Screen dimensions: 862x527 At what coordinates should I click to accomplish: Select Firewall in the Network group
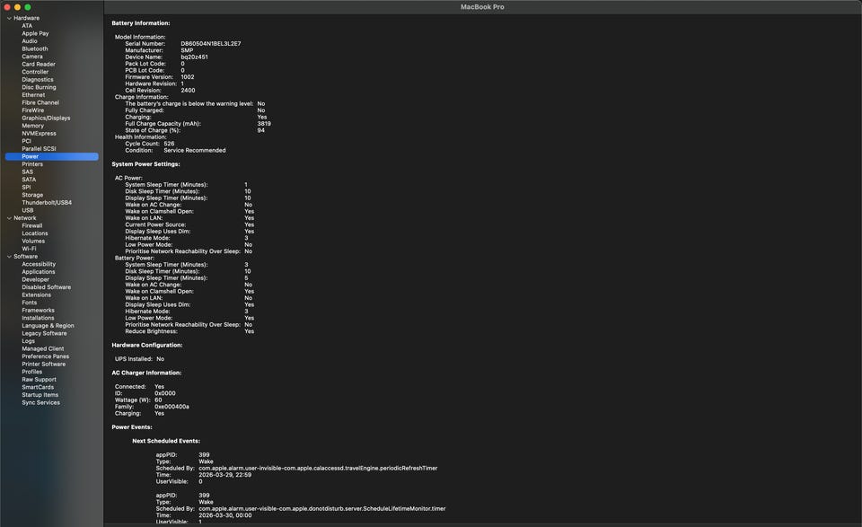[32, 225]
